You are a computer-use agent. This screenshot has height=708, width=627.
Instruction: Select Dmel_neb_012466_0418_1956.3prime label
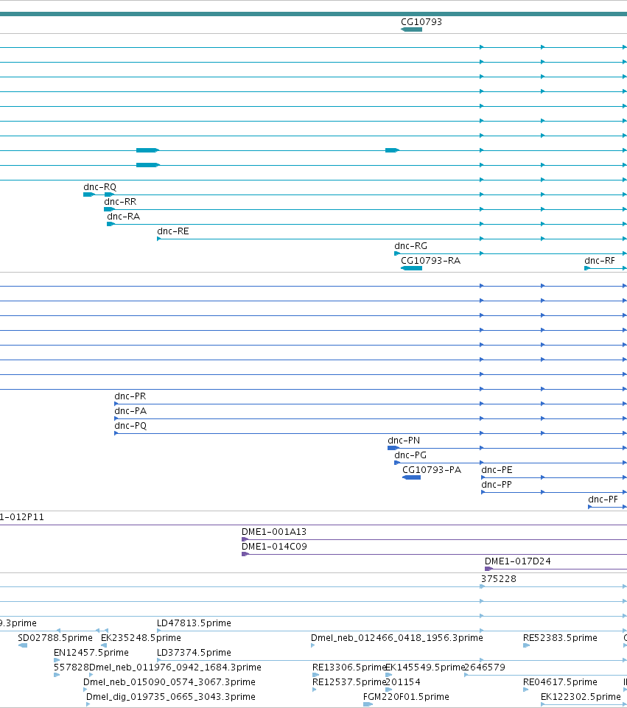[397, 637]
